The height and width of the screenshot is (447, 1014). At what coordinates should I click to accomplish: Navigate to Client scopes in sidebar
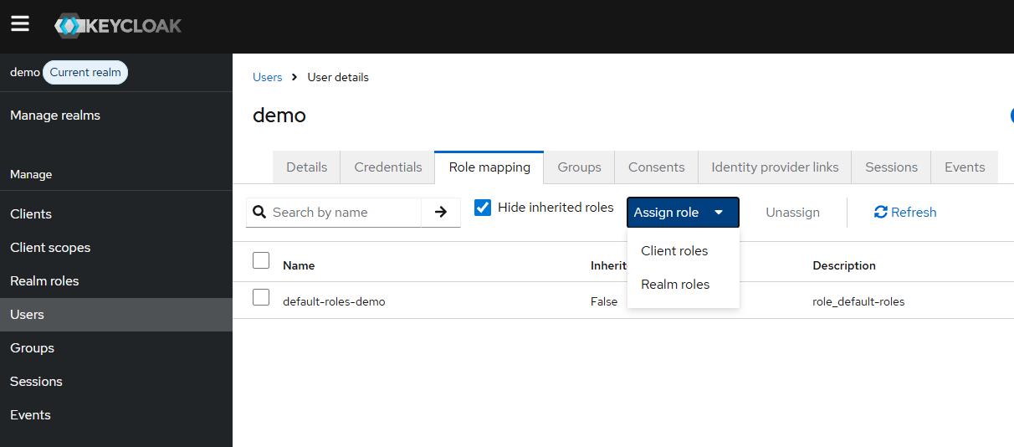116,248
